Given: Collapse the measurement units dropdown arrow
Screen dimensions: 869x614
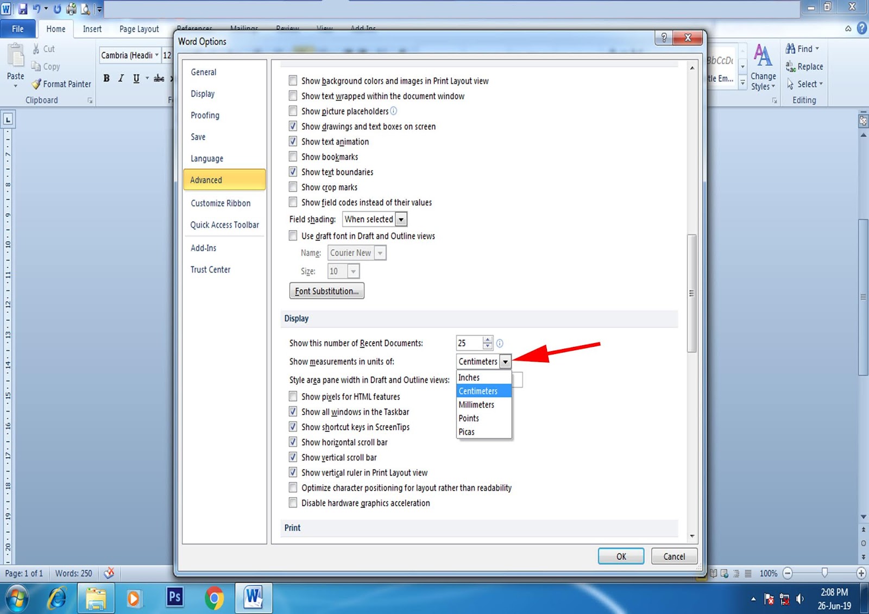Looking at the screenshot, I should point(505,362).
